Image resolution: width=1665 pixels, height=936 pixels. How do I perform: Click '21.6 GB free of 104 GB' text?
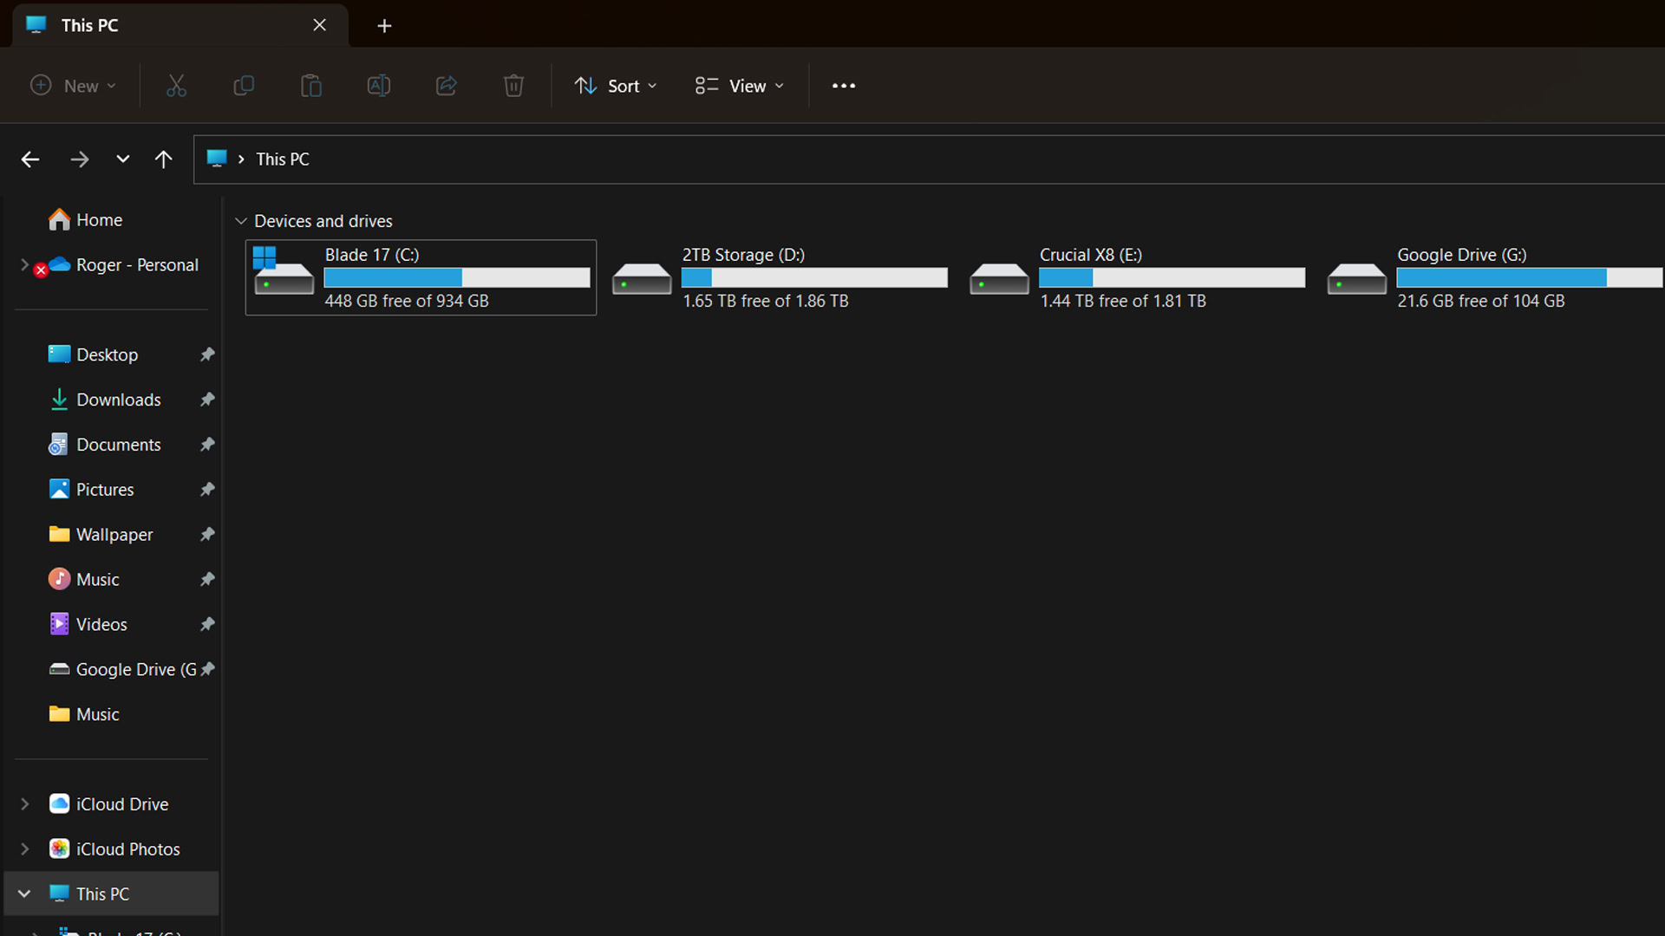point(1480,301)
